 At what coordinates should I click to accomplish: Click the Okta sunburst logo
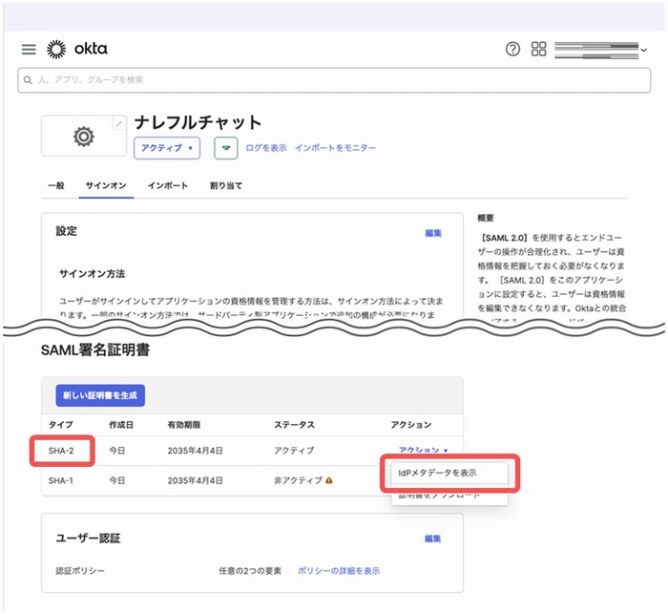[x=56, y=49]
